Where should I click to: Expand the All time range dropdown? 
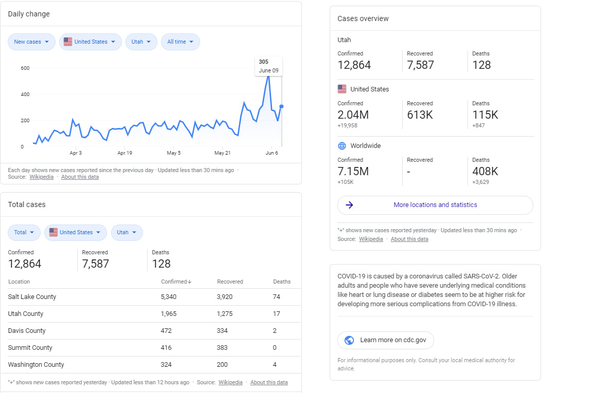click(x=180, y=42)
